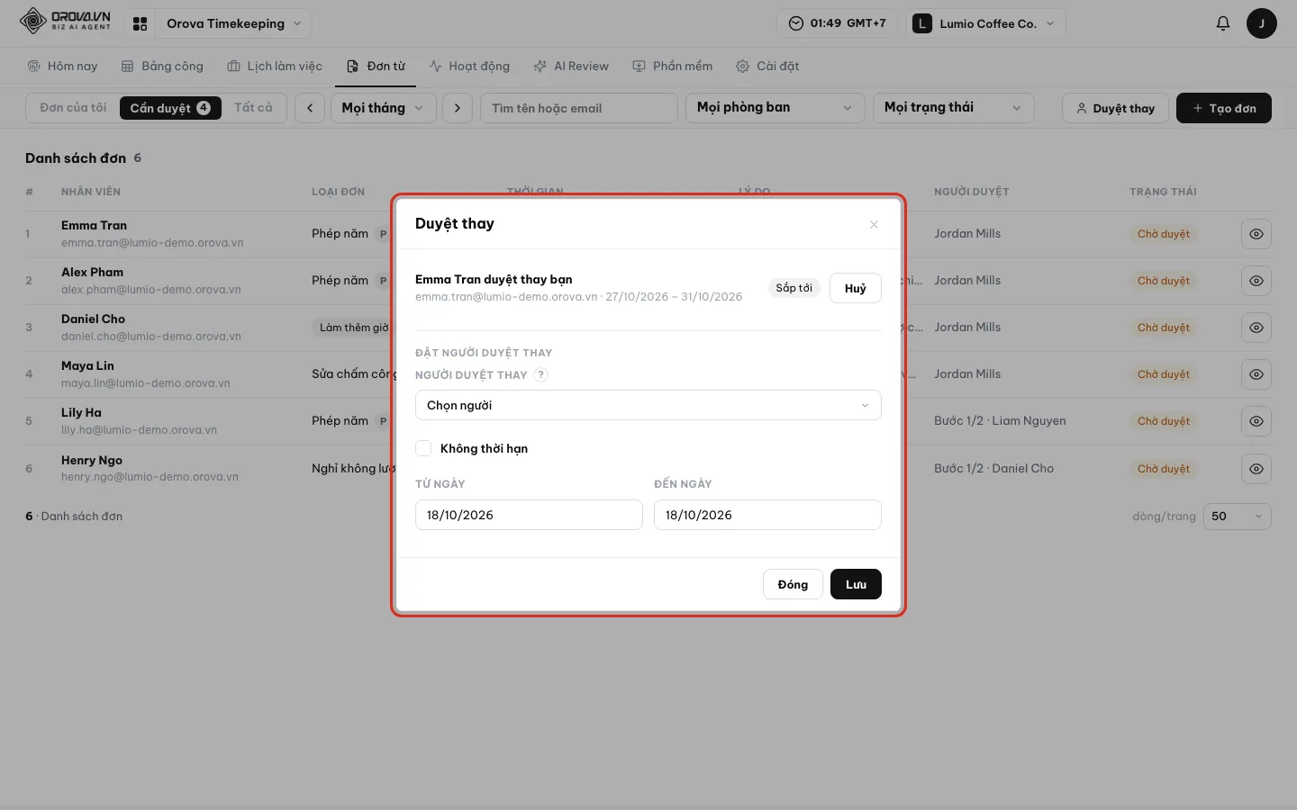Go to next month arrow
This screenshot has width=1297, height=810.
pyautogui.click(x=458, y=108)
